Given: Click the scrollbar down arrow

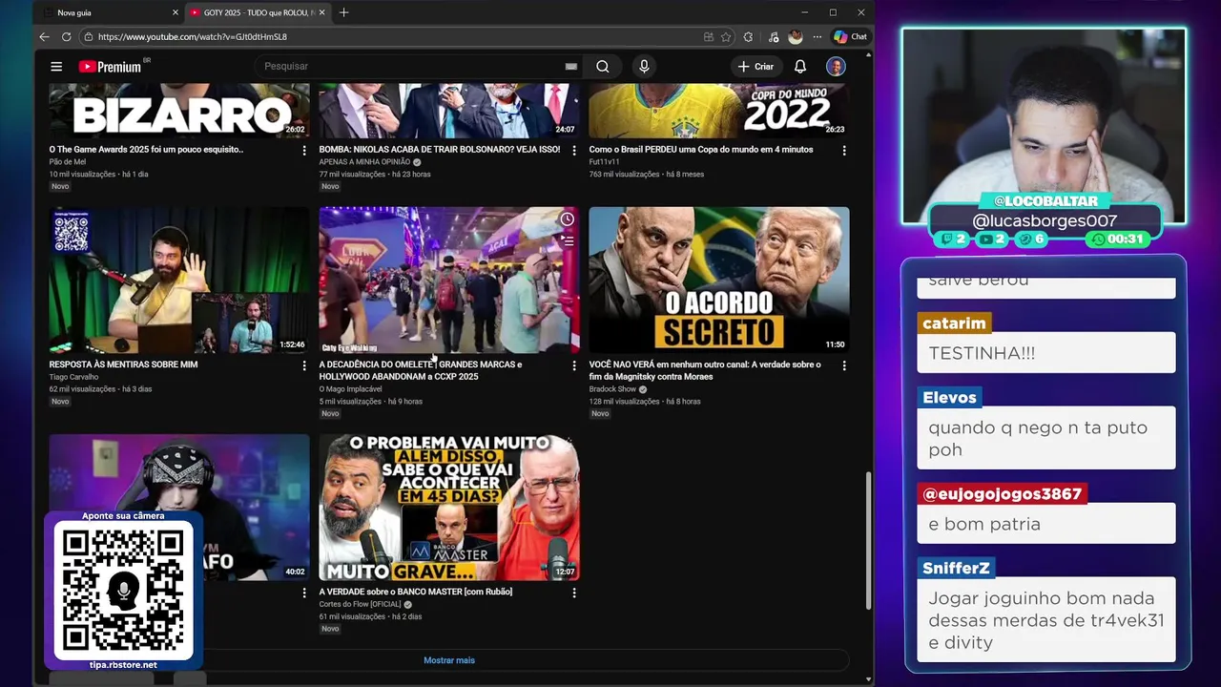Looking at the screenshot, I should coord(868,679).
